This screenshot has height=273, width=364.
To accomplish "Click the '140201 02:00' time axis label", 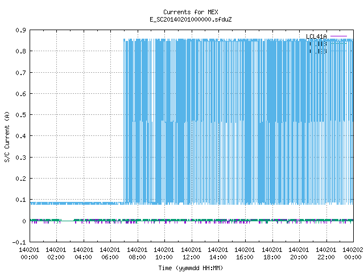I will [x=56, y=254].
